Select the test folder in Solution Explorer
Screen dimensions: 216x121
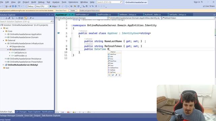point(7,68)
